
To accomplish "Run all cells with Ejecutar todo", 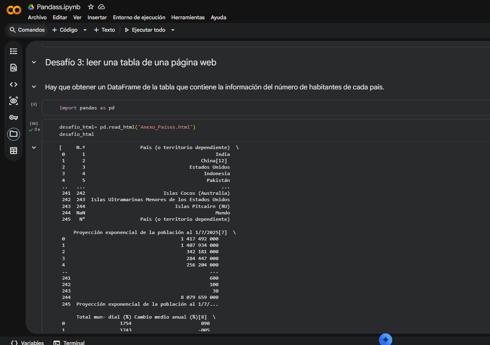I will click(145, 30).
